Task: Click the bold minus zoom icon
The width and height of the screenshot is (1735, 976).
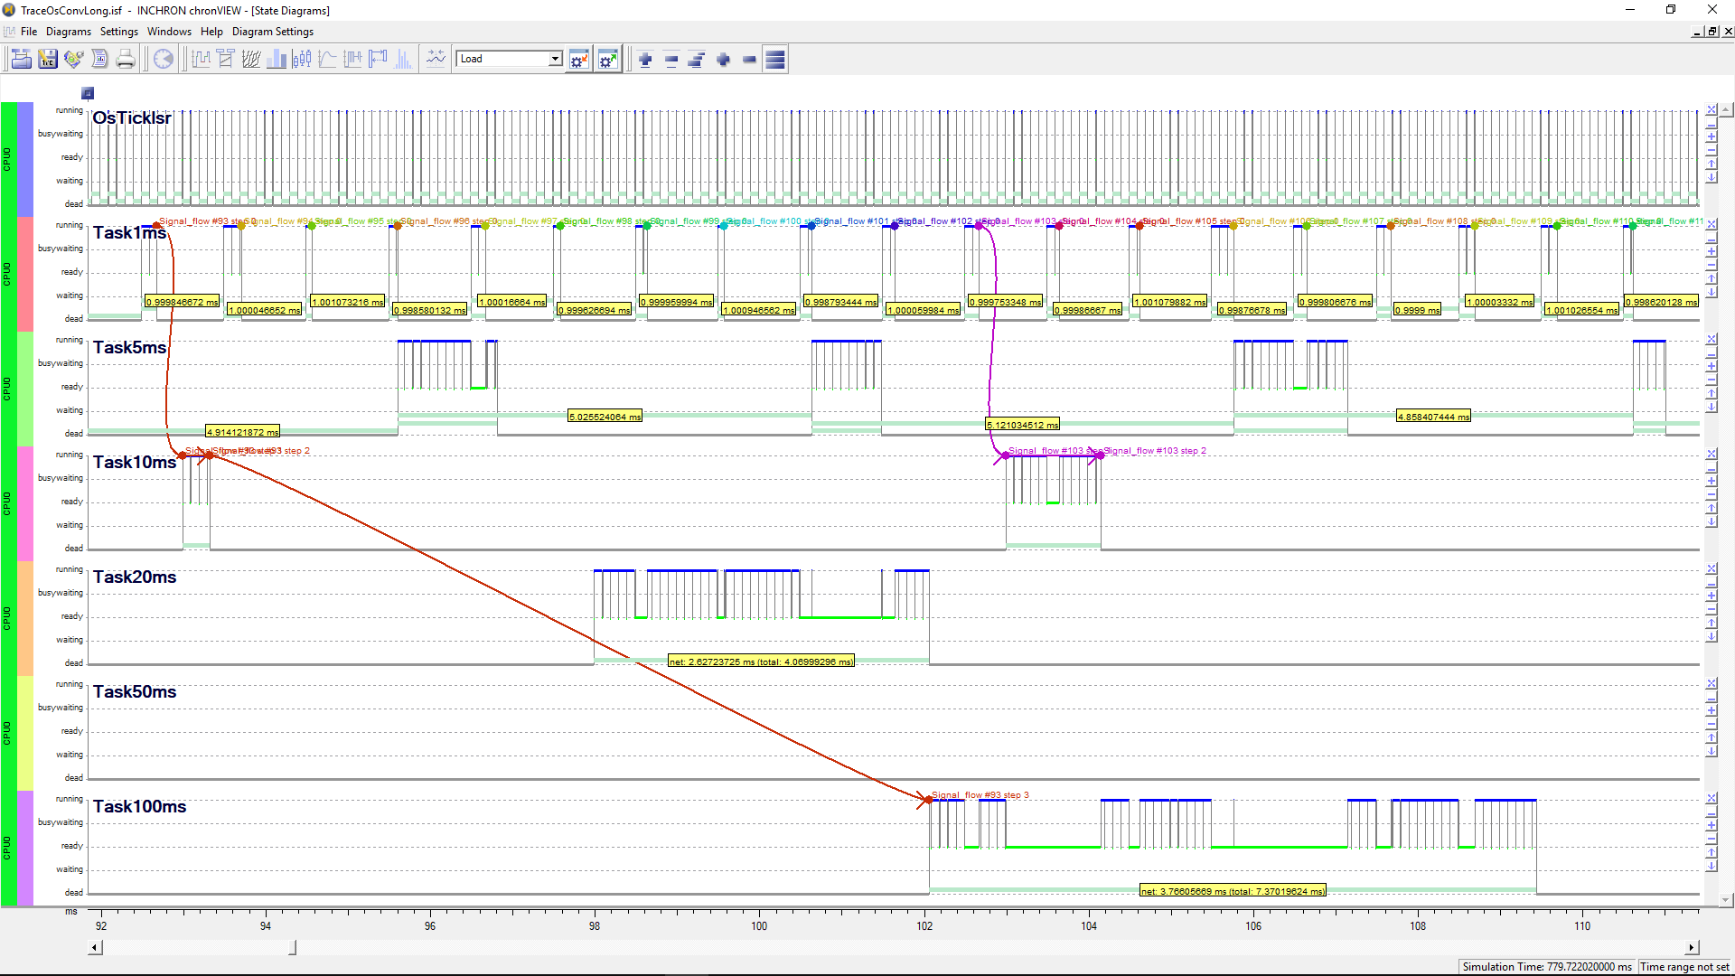Action: [749, 60]
